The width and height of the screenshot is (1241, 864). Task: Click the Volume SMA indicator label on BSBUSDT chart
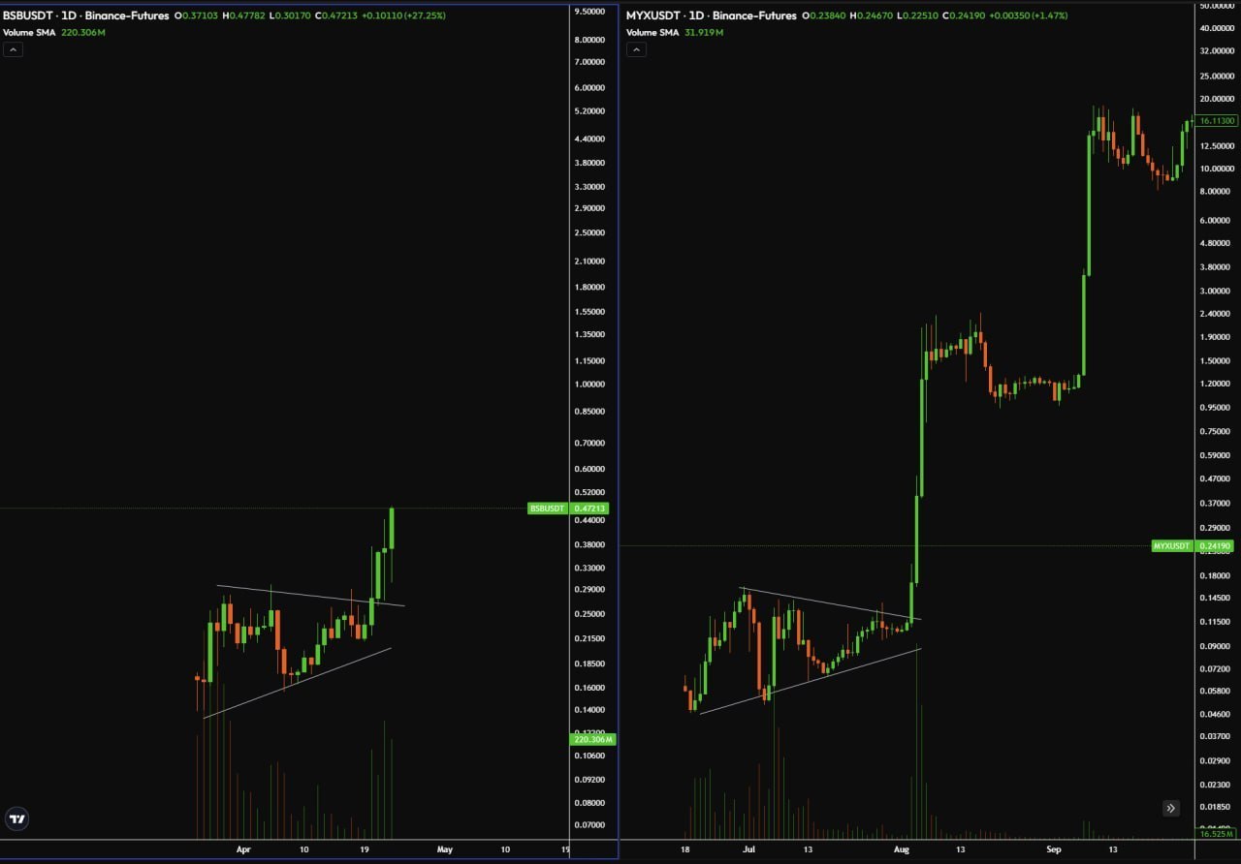(x=32, y=32)
